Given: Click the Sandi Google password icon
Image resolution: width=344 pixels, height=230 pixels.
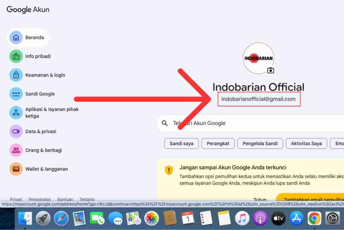Looking at the screenshot, I should pyautogui.click(x=16, y=94).
